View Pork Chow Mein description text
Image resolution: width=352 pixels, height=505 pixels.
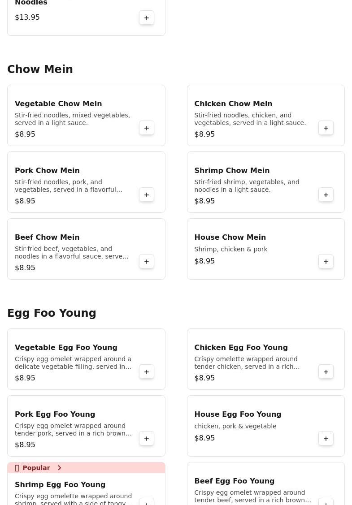click(69, 186)
